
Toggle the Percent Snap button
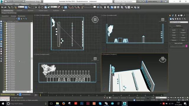pyautogui.click(x=76, y=7)
